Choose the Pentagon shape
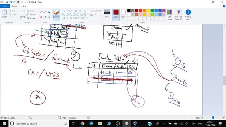 [x=71, y=14]
